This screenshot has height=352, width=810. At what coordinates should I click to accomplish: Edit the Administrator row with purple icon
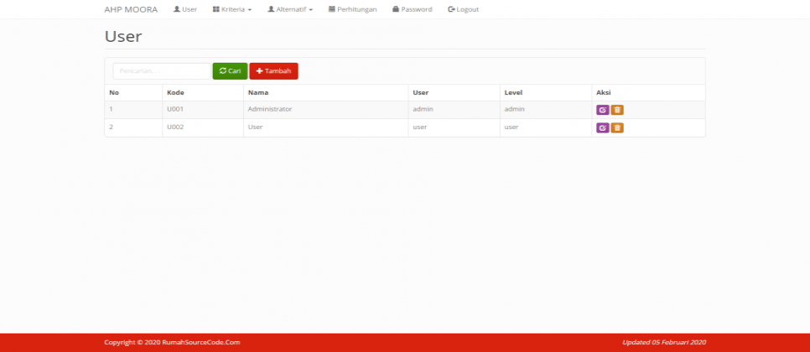[602, 110]
